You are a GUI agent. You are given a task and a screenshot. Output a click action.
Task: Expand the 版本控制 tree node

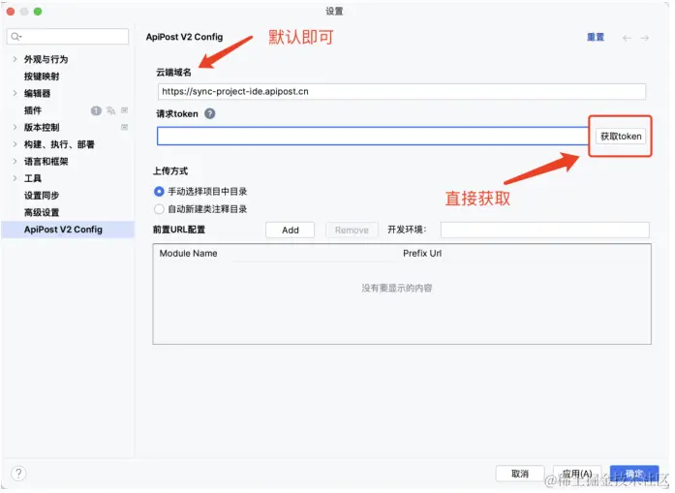(x=15, y=128)
